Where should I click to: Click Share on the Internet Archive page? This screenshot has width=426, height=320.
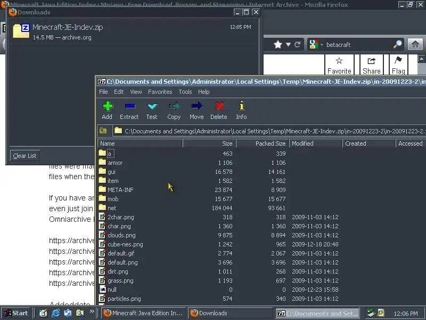coord(371,65)
